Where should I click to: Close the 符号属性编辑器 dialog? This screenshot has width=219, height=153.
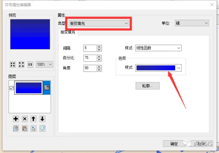(212, 5)
